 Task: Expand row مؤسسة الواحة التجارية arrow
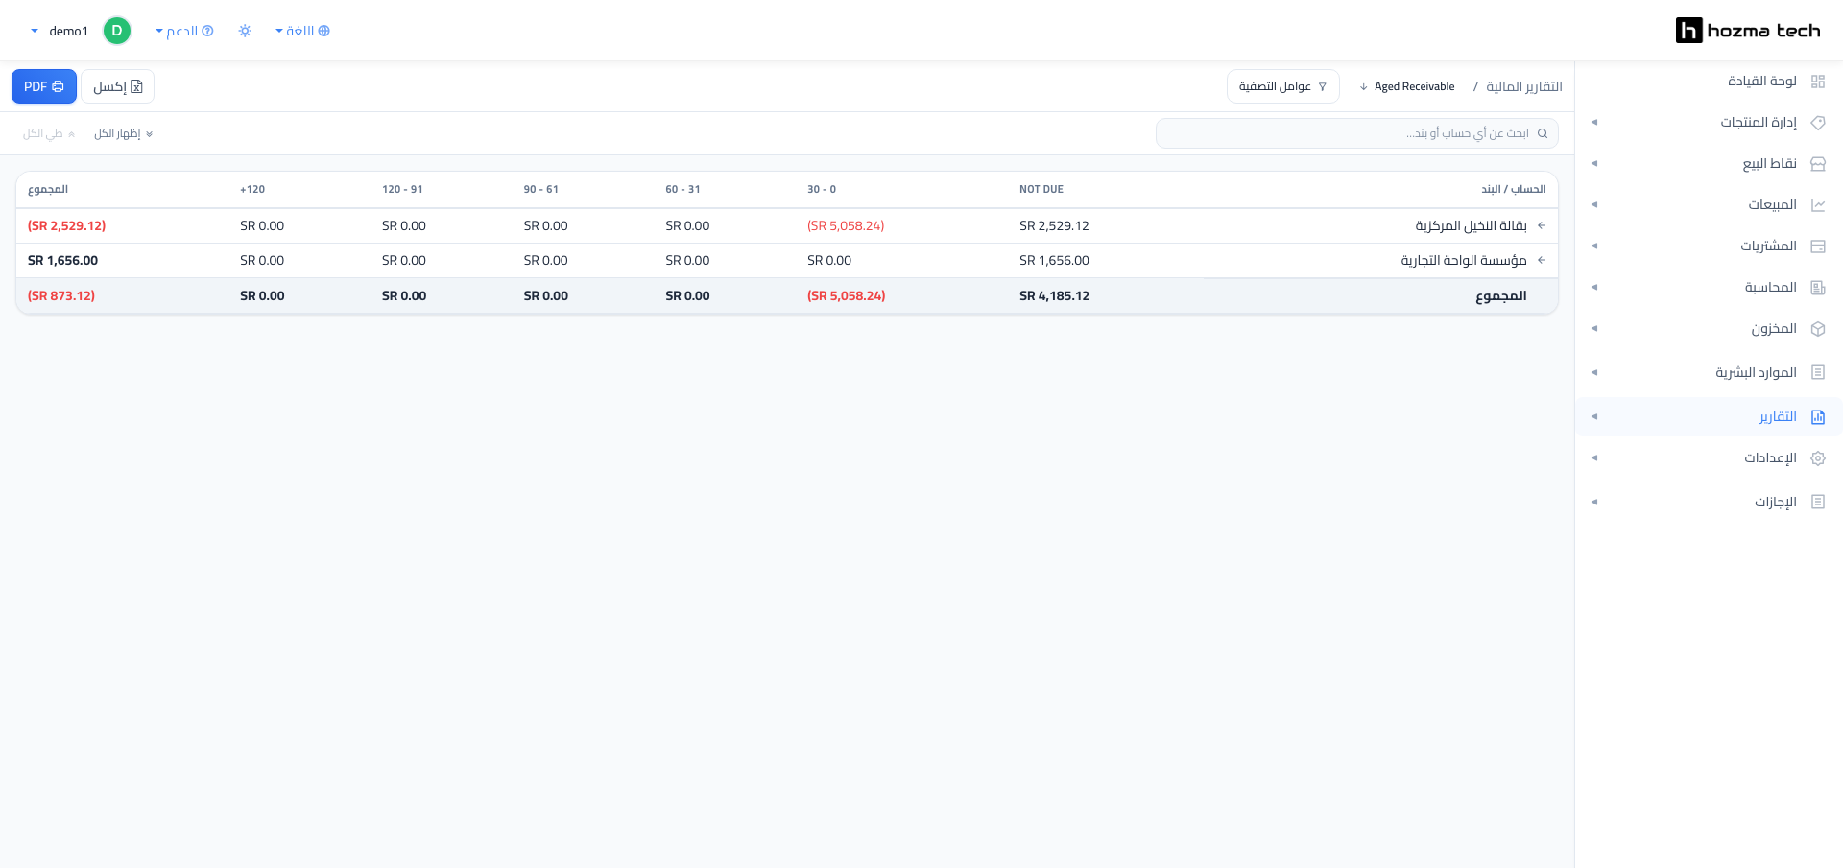(1541, 260)
